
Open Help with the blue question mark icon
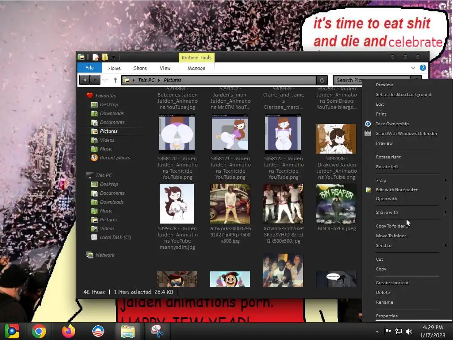click(x=422, y=68)
